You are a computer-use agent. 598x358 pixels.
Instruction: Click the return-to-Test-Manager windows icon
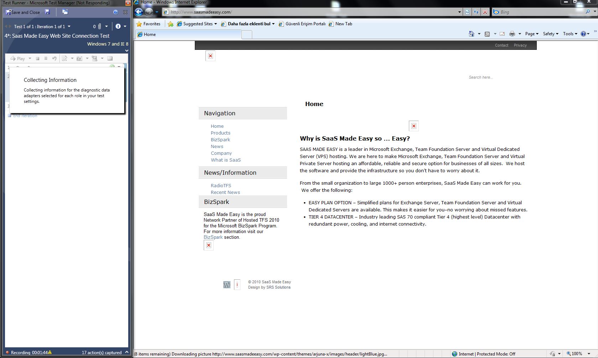click(x=65, y=12)
